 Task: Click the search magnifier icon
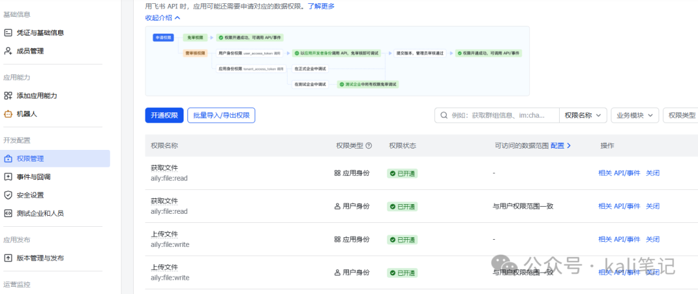point(443,115)
